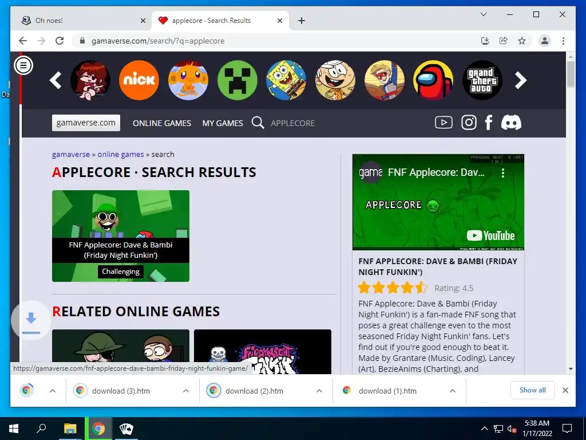Open the hamburger menu circle icon
Screen dimensions: 586x440
[23, 65]
